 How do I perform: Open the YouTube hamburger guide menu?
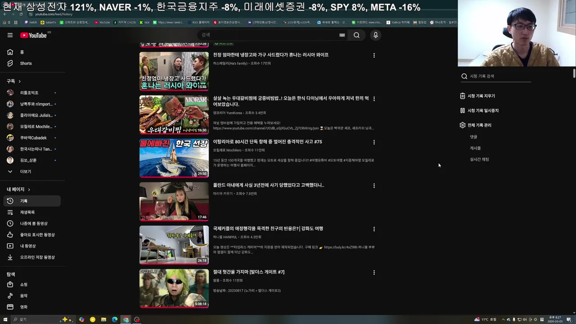click(10, 35)
